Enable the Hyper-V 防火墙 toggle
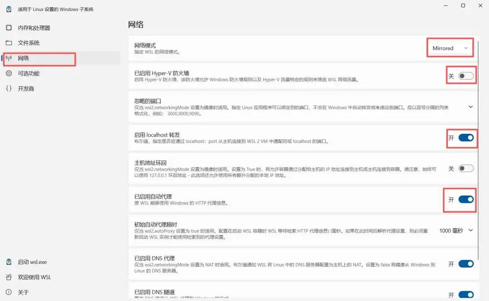Screen dimensions: 489x301 467,75
